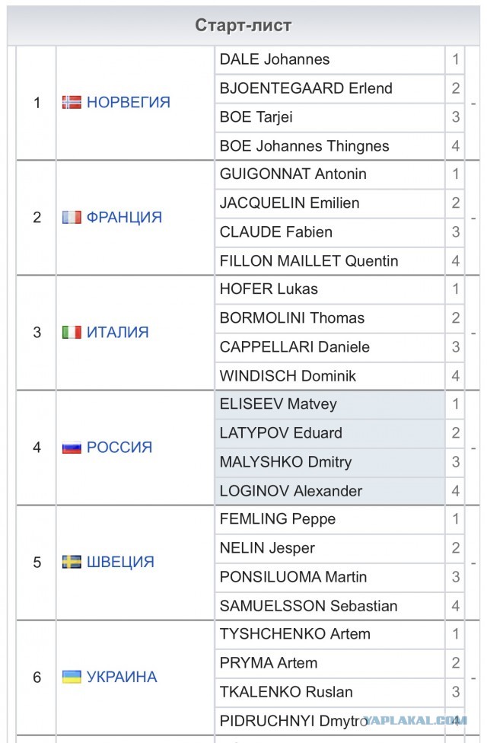Viewport: 487px width, 743px height.
Task: Select athlete FILLON MAILLET Quentin
Action: click(x=309, y=261)
